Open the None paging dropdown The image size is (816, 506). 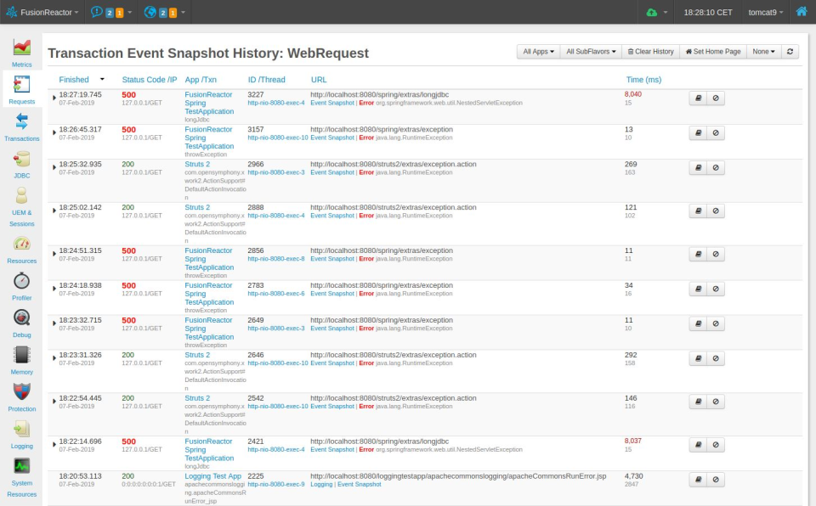tap(763, 52)
